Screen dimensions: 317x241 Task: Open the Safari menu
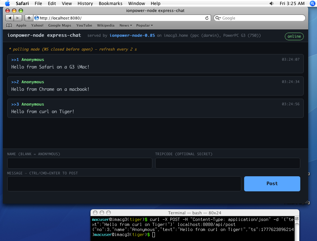tap(22, 3)
